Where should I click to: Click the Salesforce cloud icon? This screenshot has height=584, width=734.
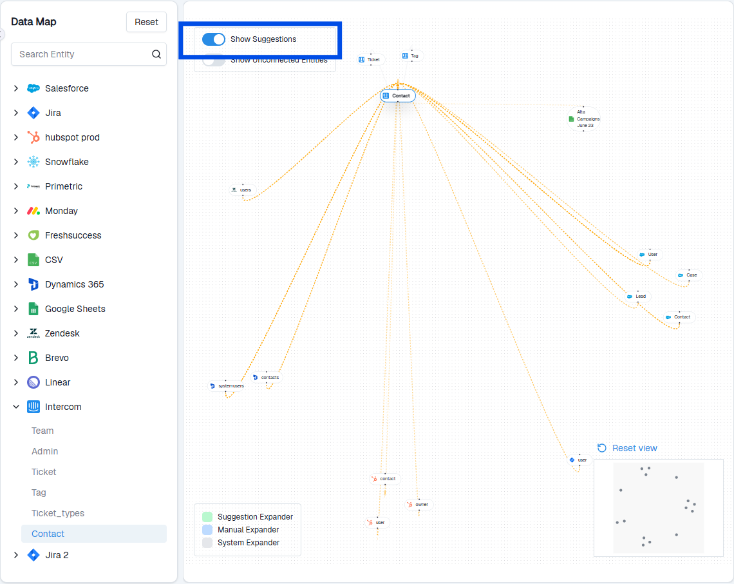pos(33,88)
